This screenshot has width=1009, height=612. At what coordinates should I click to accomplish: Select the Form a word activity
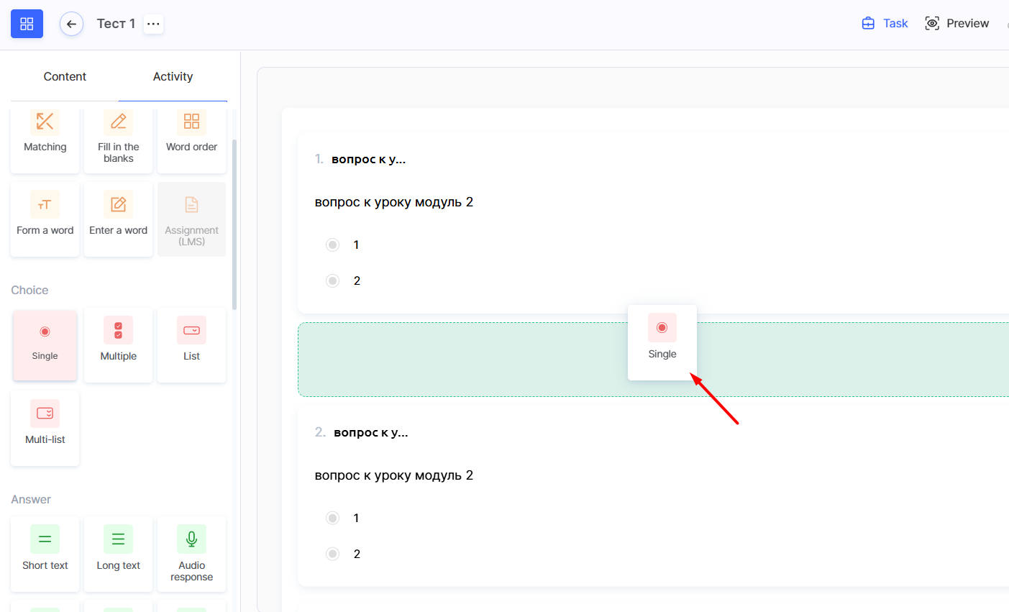45,219
